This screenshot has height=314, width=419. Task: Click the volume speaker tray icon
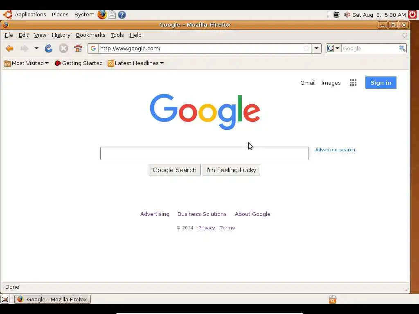(347, 15)
